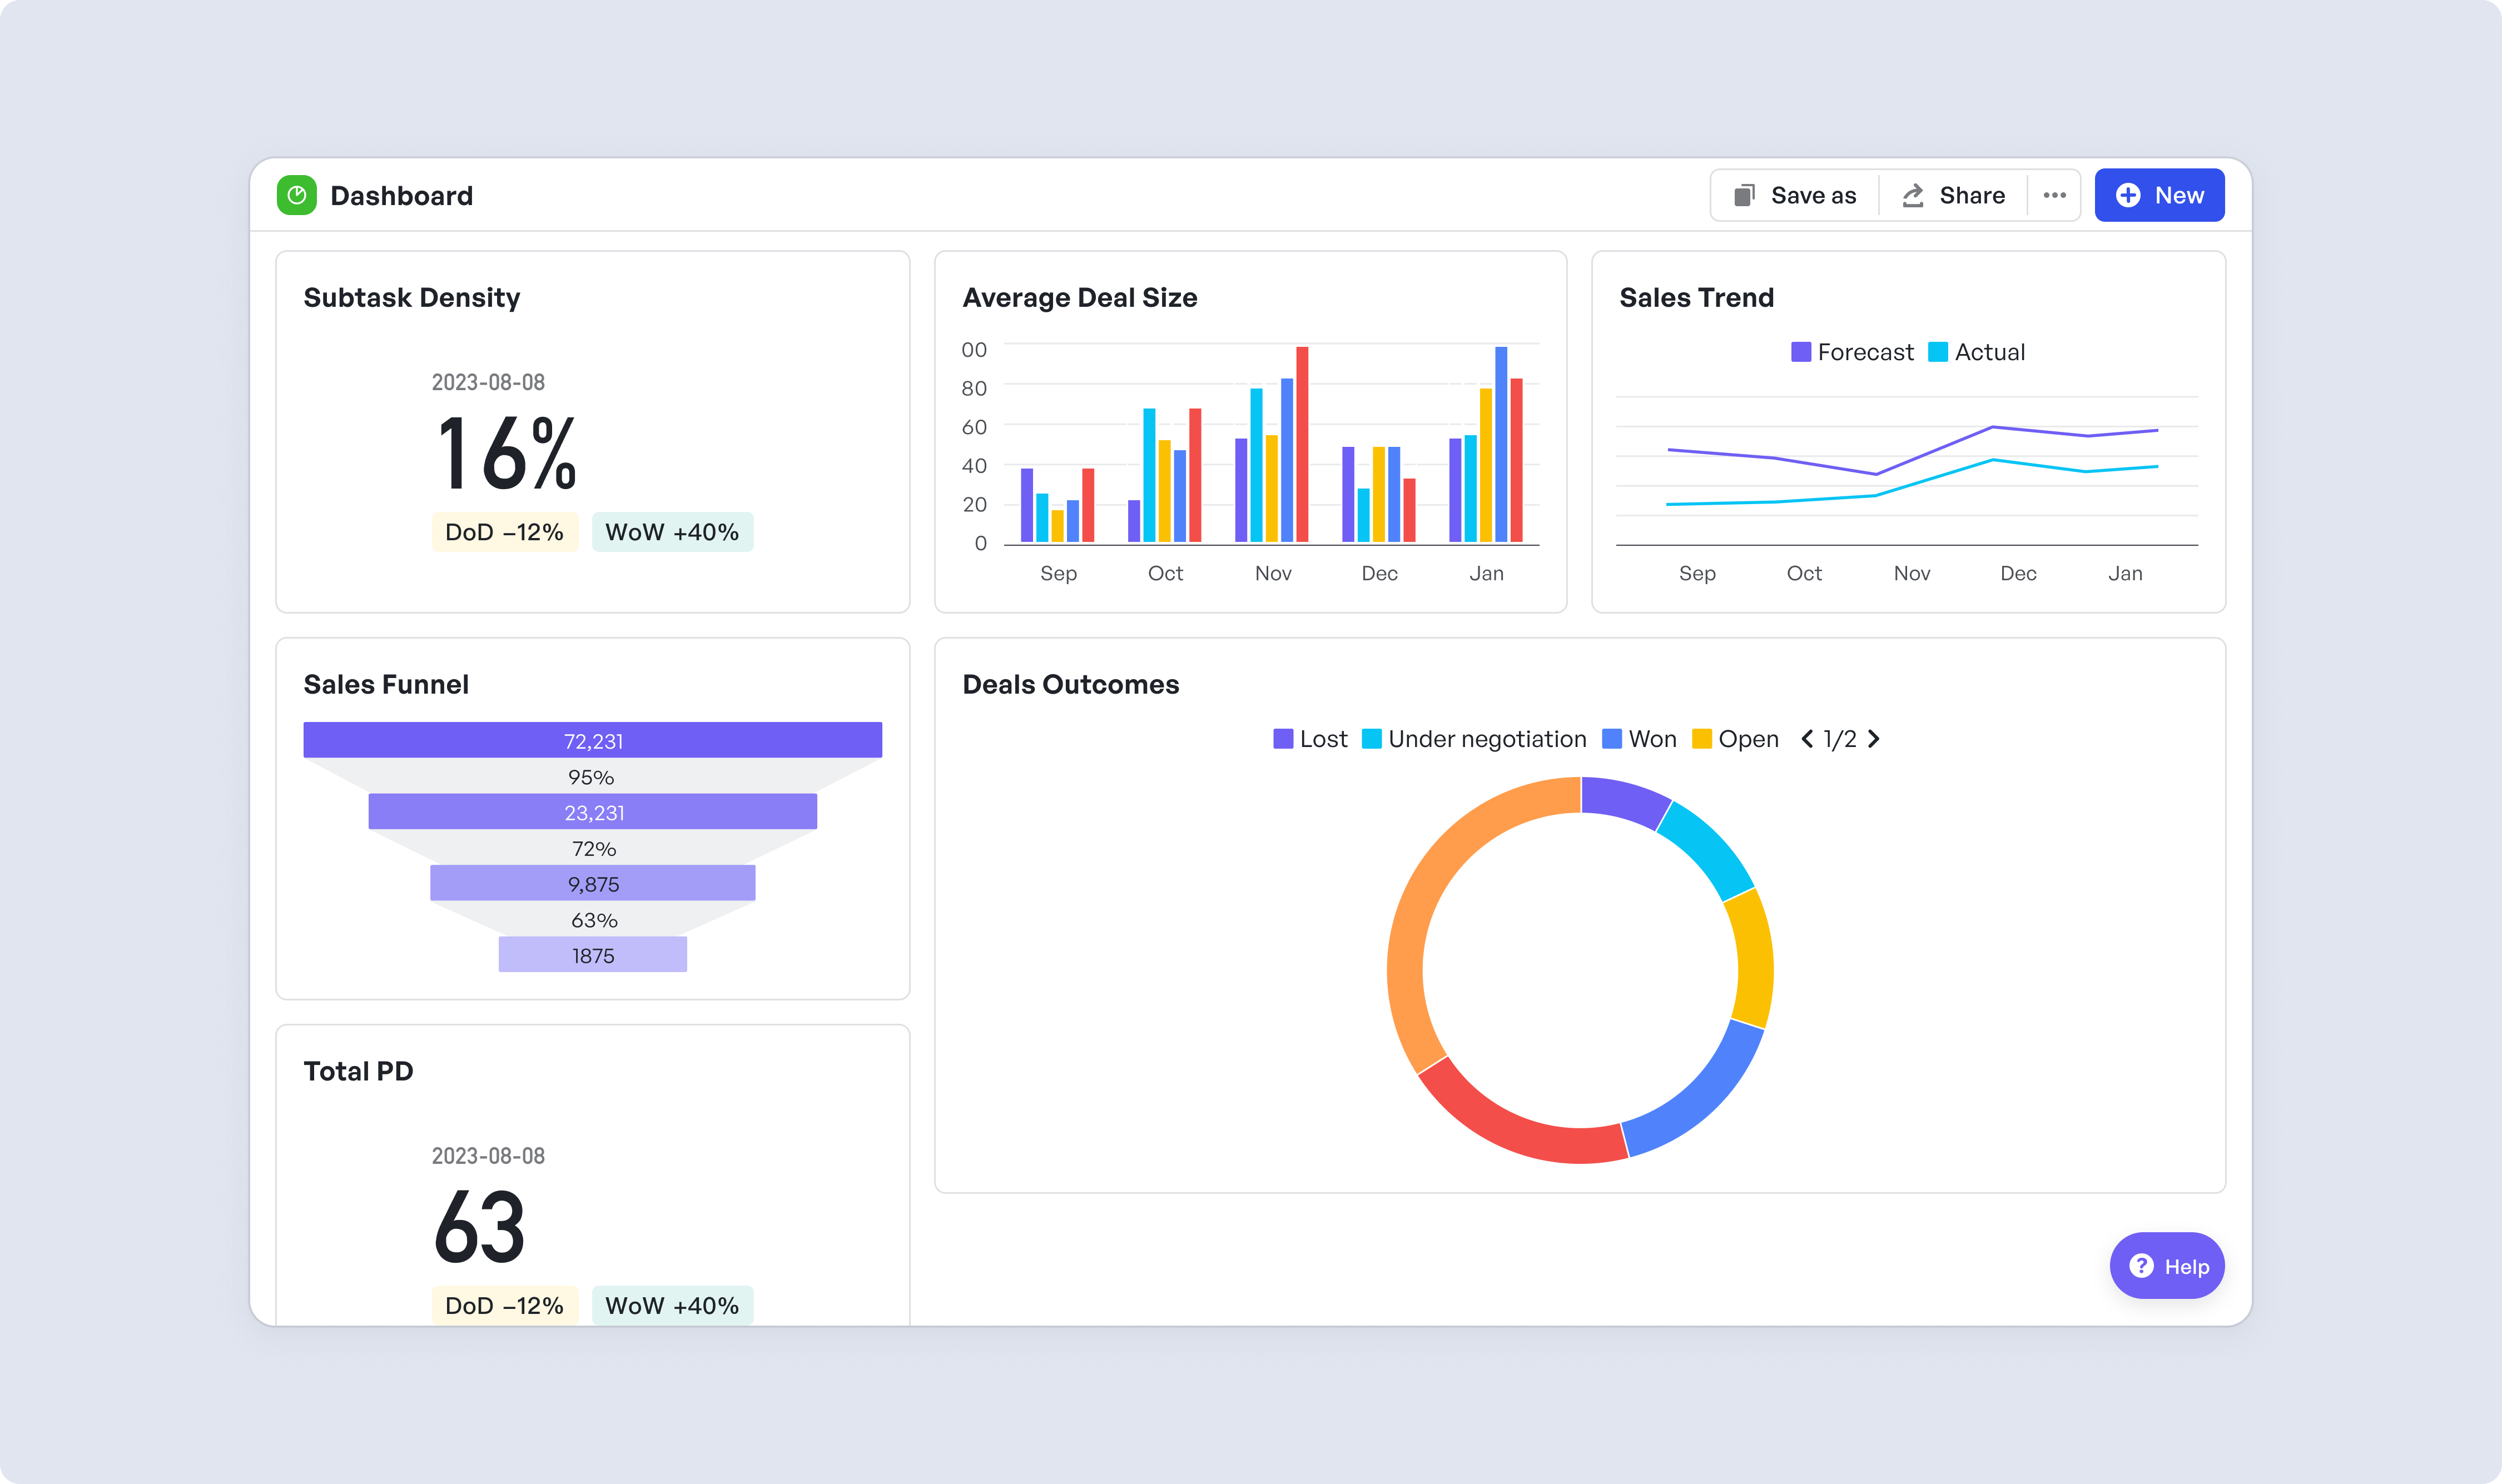Toggle the Forecast legend swatch
Image resolution: width=2502 pixels, height=1484 pixels.
tap(1801, 352)
